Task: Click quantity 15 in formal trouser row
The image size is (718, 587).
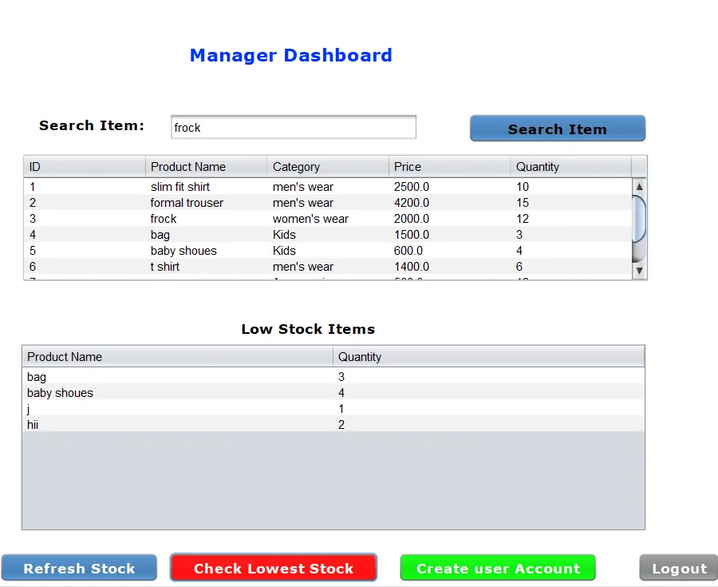Action: pos(571,203)
